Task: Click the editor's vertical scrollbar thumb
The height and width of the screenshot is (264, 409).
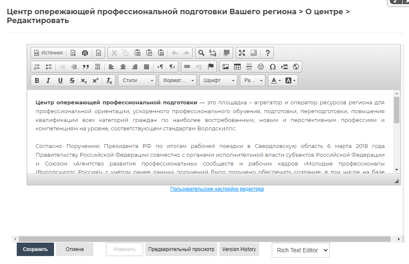Action: 396,110
